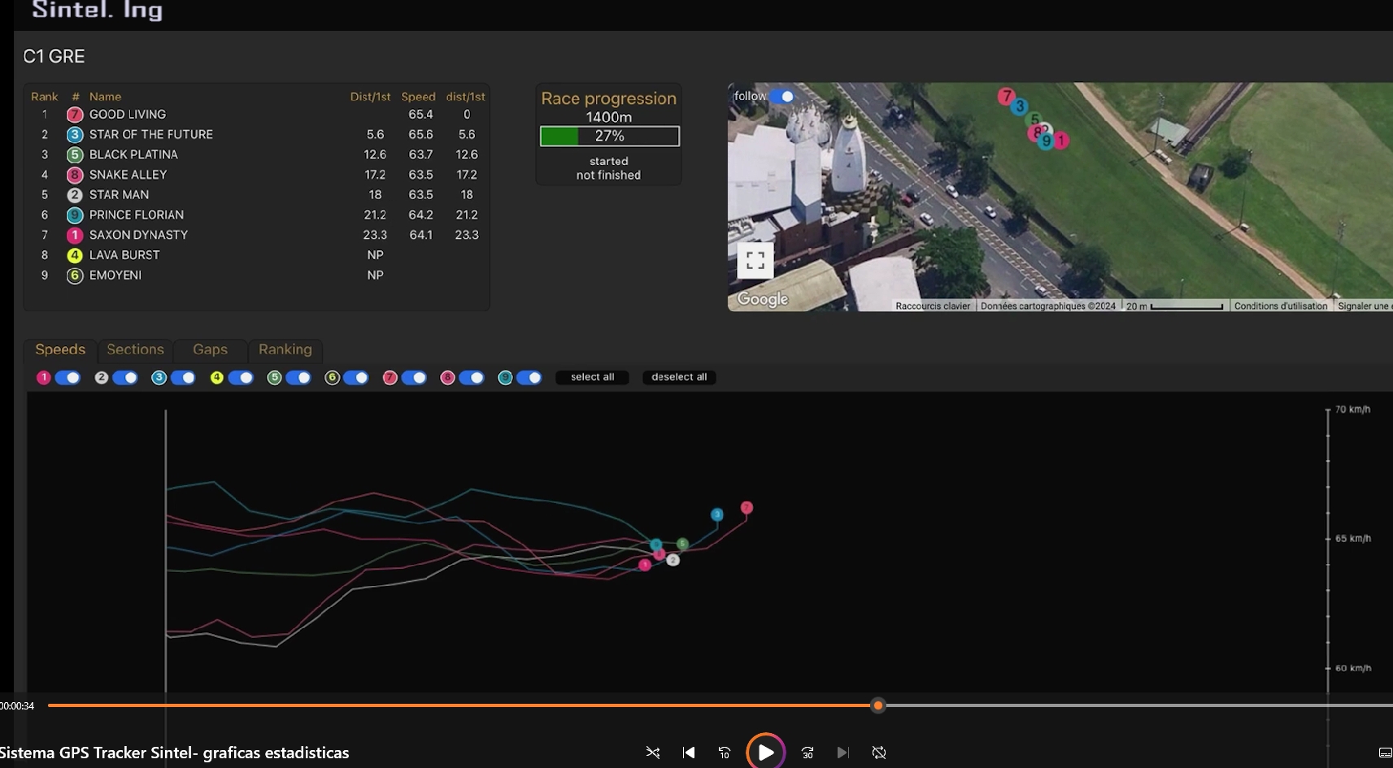Click horse 7 marker on the map
This screenshot has height=768, width=1393.
(1007, 96)
